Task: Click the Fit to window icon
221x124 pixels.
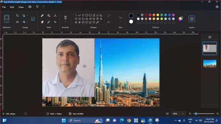Action: pyautogui.click(x=167, y=114)
